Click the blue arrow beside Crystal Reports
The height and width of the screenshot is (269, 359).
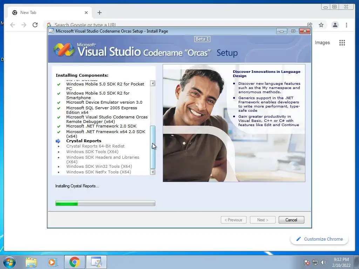[x=58, y=141]
